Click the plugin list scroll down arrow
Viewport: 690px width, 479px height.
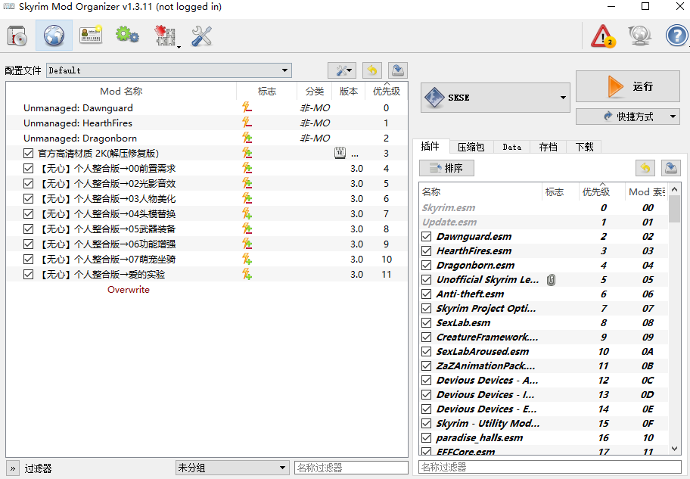(x=675, y=449)
